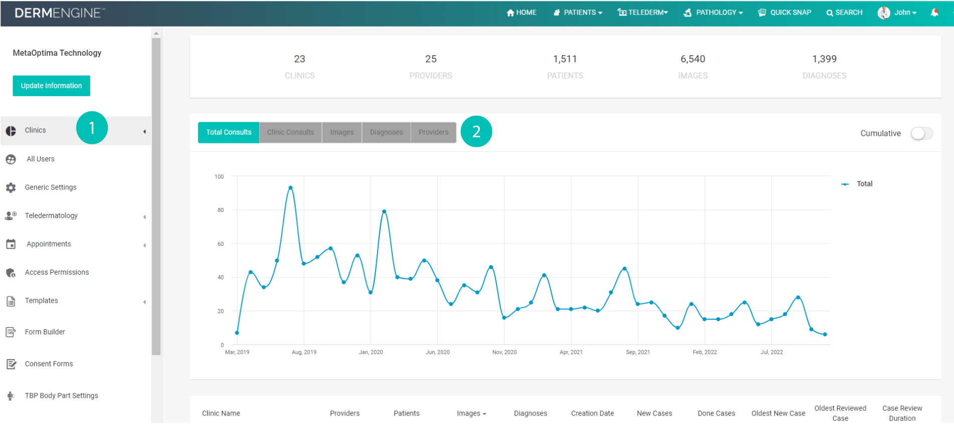Sort table by Images column header
The image size is (954, 431).
[471, 413]
